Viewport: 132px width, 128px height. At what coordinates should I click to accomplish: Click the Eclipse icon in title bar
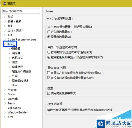(4, 3)
